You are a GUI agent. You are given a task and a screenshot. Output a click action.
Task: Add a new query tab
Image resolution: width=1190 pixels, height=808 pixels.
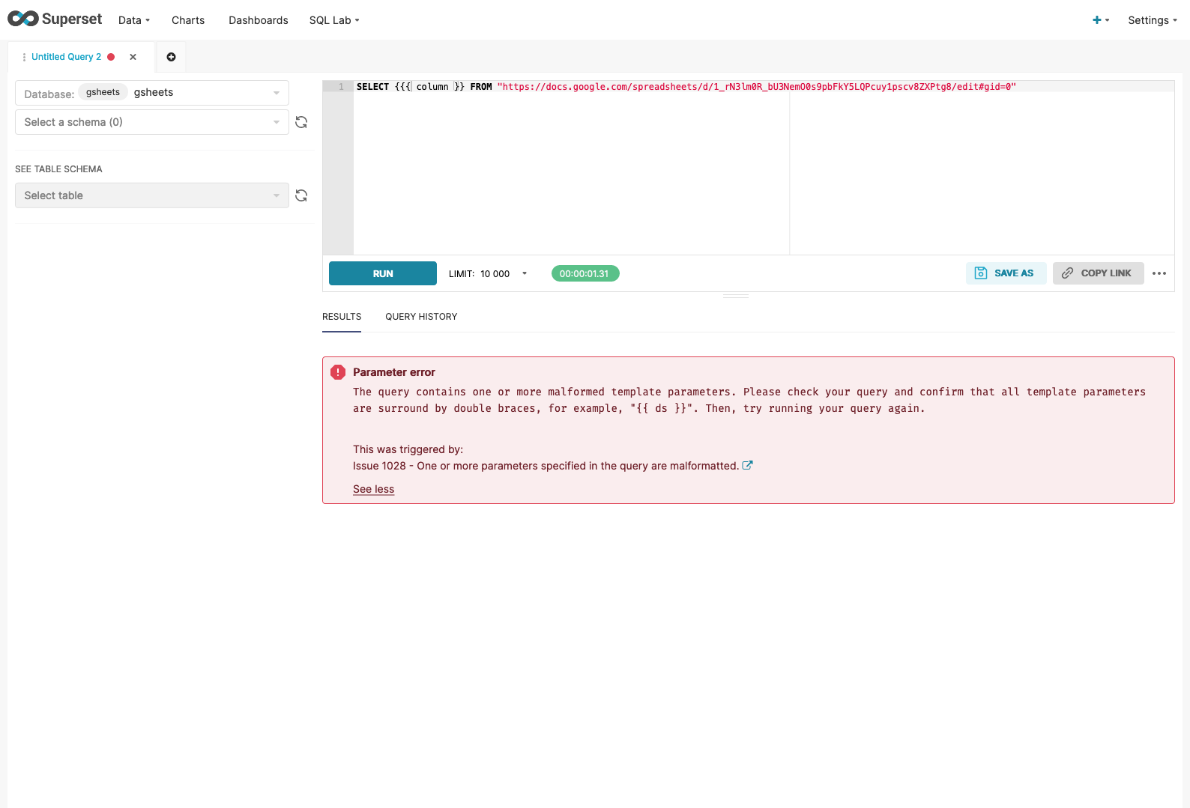[x=171, y=57]
